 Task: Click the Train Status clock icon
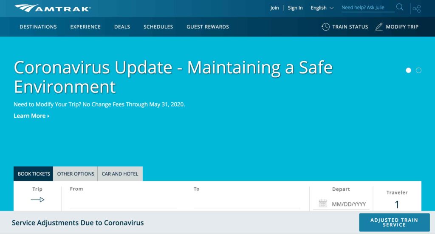coord(325,27)
